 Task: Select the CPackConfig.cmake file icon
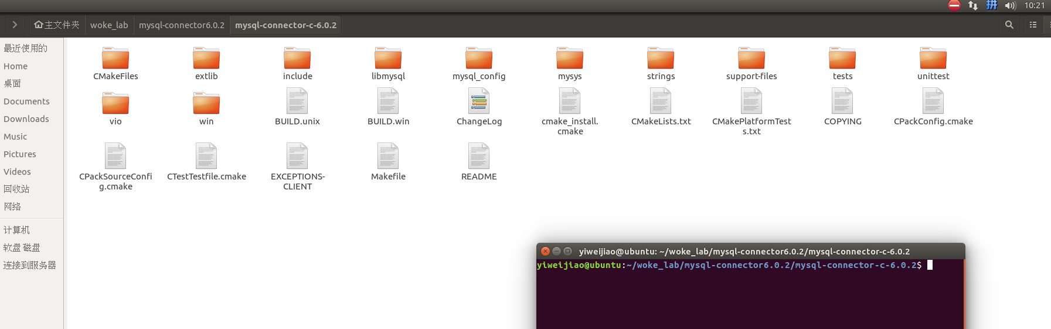[x=933, y=101]
